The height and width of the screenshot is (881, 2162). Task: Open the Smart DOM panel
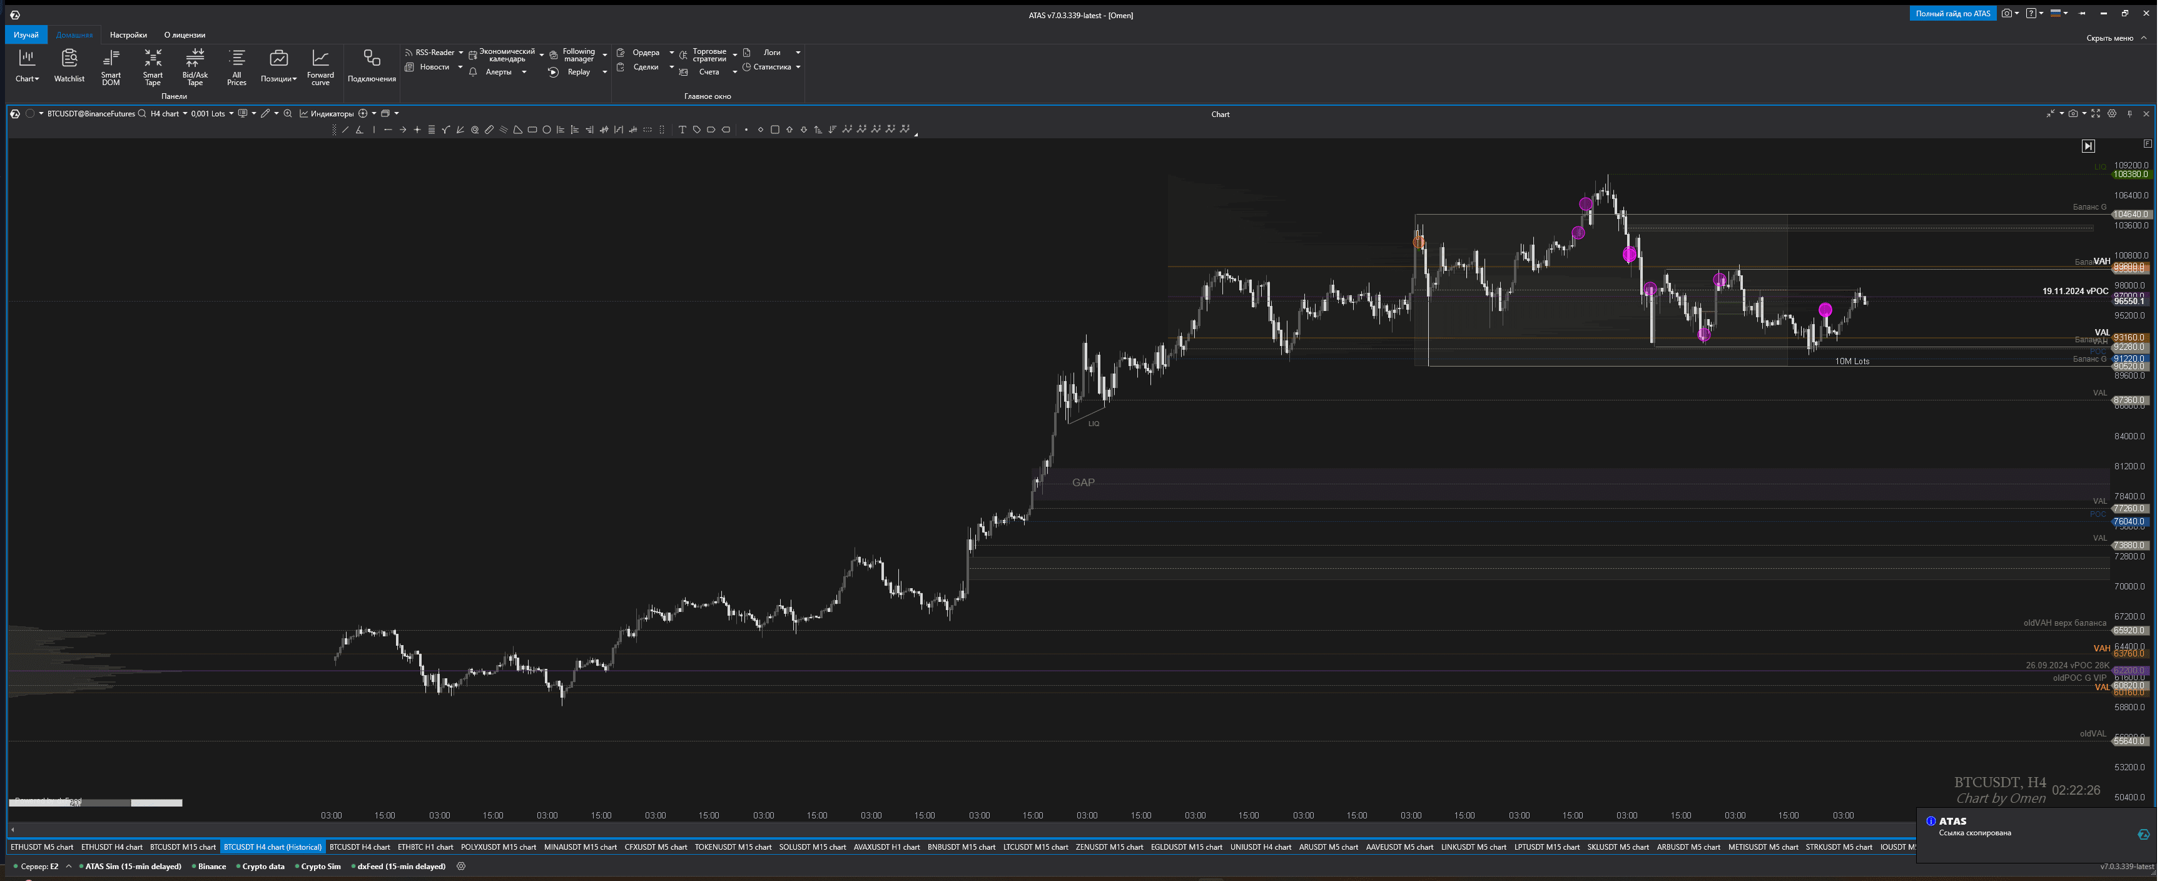point(111,66)
